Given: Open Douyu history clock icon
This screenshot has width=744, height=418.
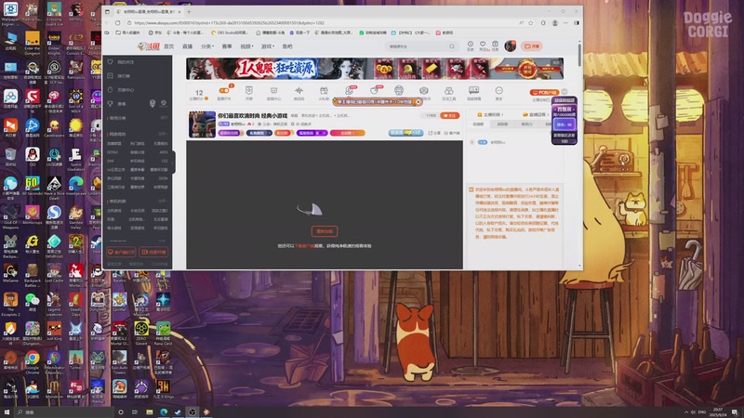Looking at the screenshot, I should (471, 45).
